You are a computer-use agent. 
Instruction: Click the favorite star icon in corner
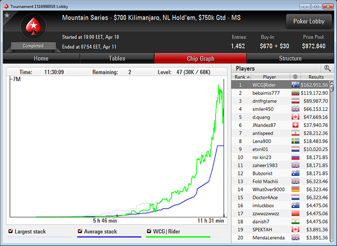(7, 15)
